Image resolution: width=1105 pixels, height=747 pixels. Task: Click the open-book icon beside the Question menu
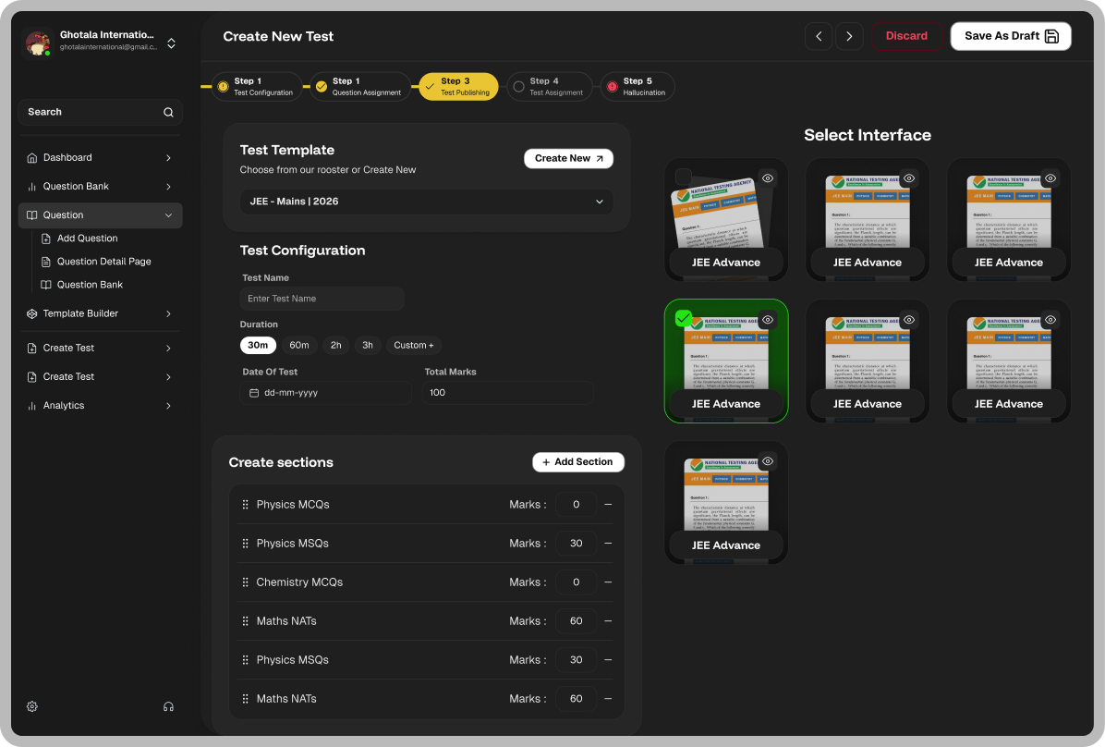[x=31, y=215]
